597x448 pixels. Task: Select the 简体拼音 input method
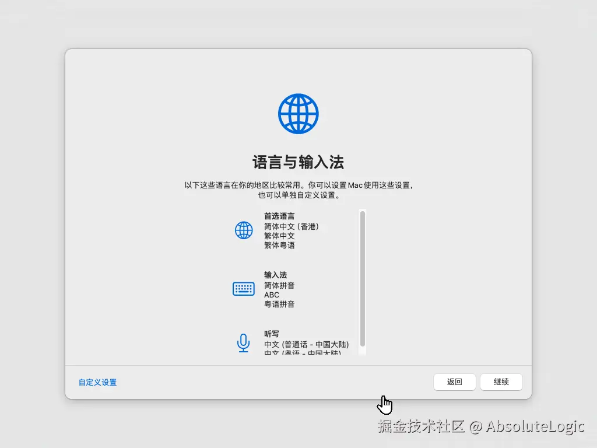click(279, 285)
